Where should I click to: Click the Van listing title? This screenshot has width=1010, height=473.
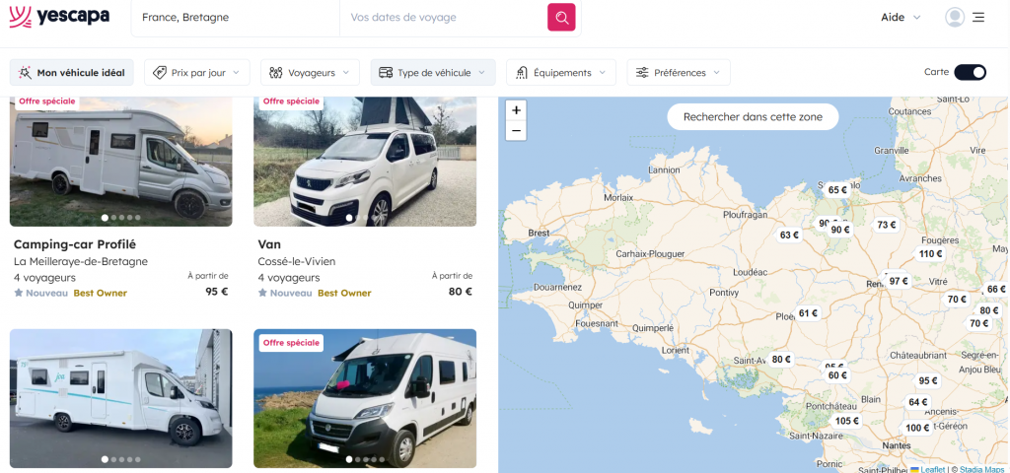pos(269,244)
